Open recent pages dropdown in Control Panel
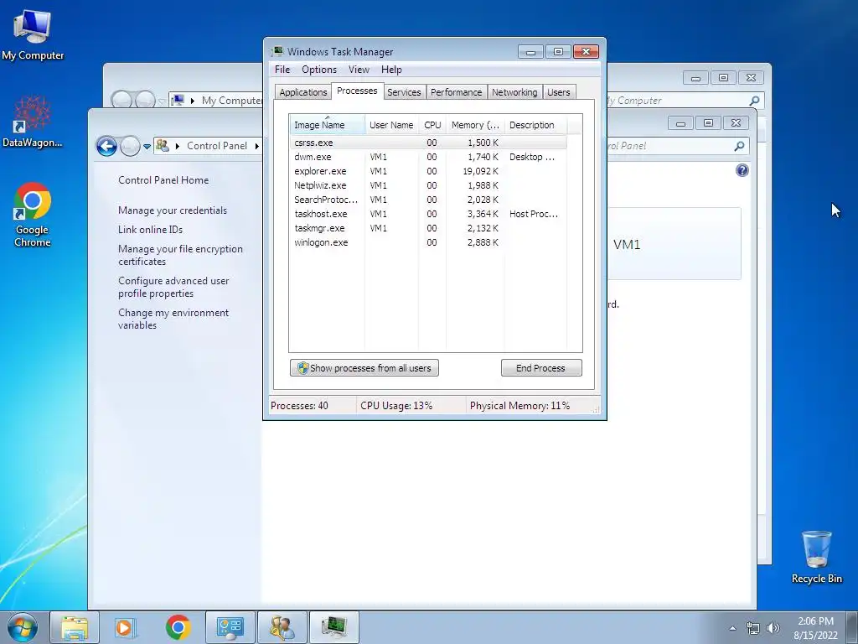The width and height of the screenshot is (858, 644). [x=147, y=147]
